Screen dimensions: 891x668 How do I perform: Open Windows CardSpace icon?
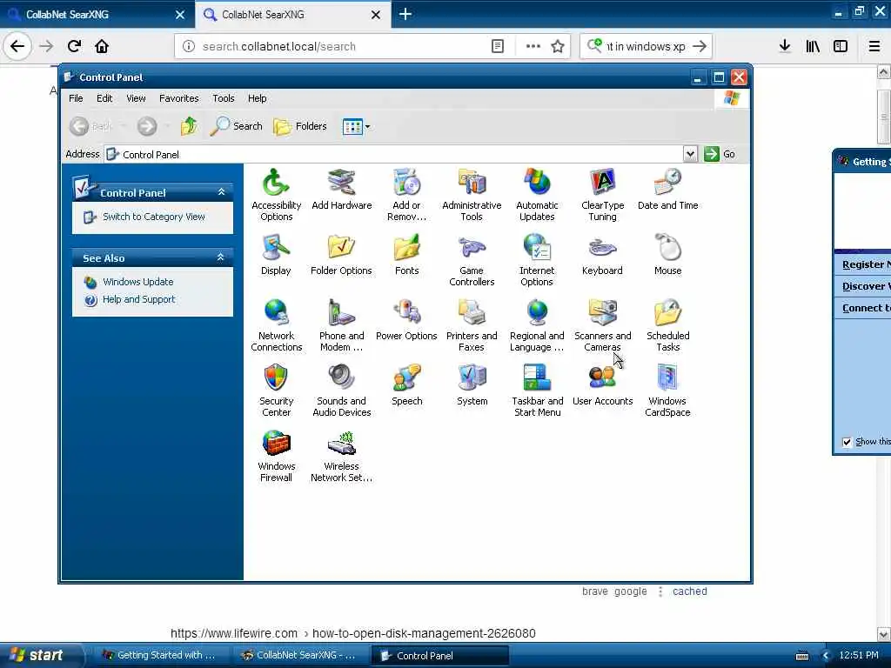point(667,391)
